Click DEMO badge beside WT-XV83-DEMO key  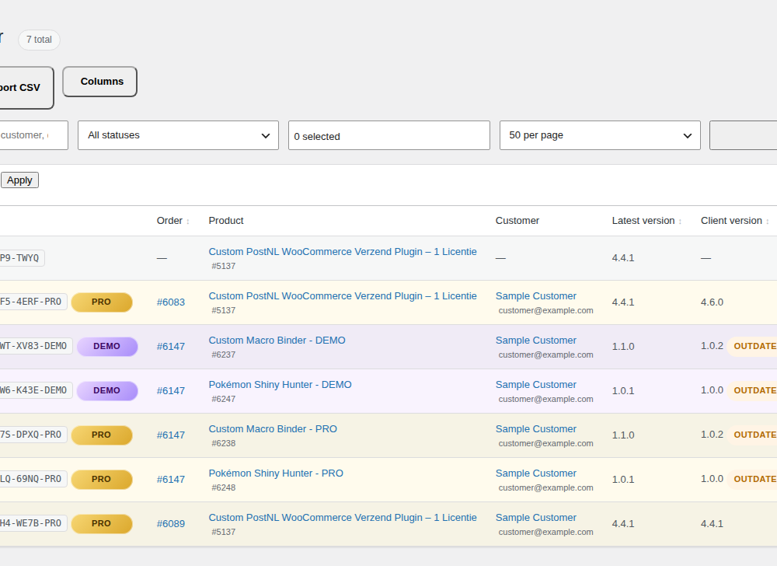pyautogui.click(x=107, y=347)
